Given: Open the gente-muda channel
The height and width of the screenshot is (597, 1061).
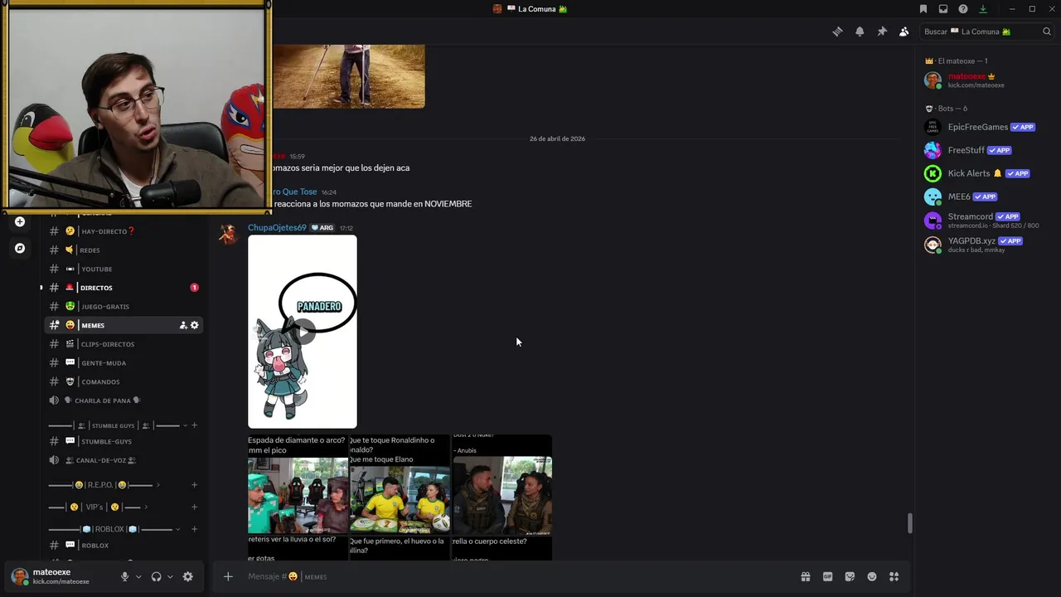Looking at the screenshot, I should (124, 363).
